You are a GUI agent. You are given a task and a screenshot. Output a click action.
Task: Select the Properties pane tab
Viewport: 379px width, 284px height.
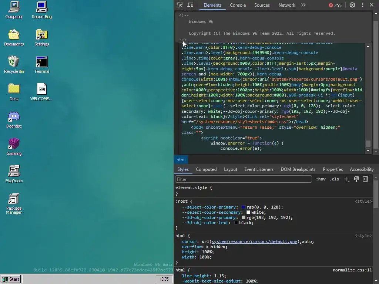pos(333,169)
